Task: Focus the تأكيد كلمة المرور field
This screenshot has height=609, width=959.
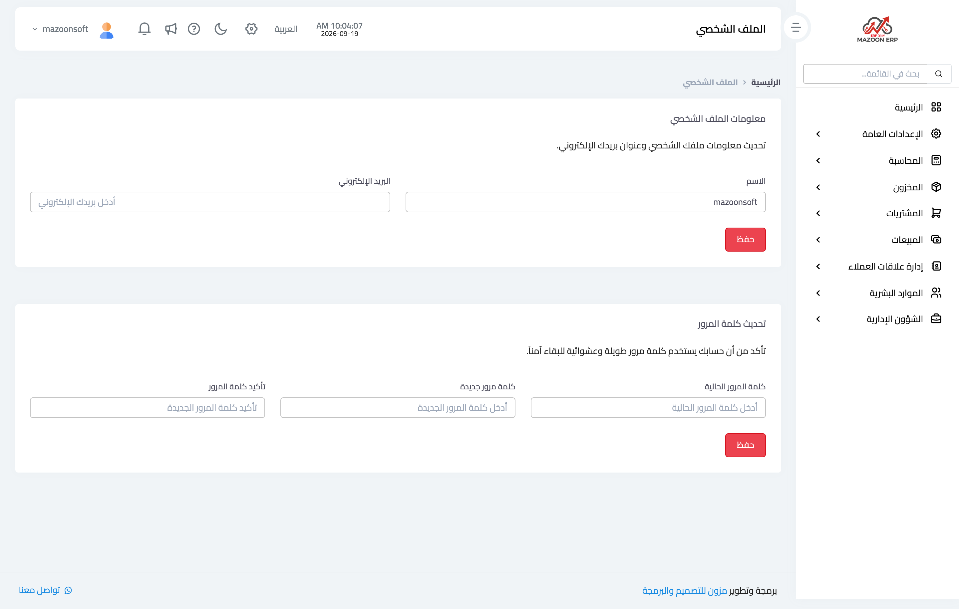Action: [x=148, y=408]
